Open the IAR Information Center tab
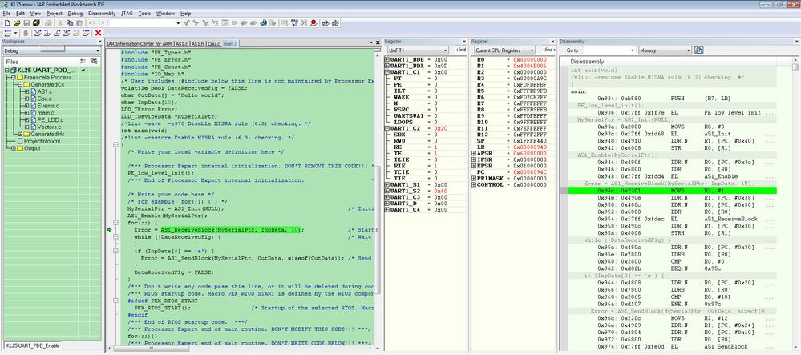 (x=140, y=44)
